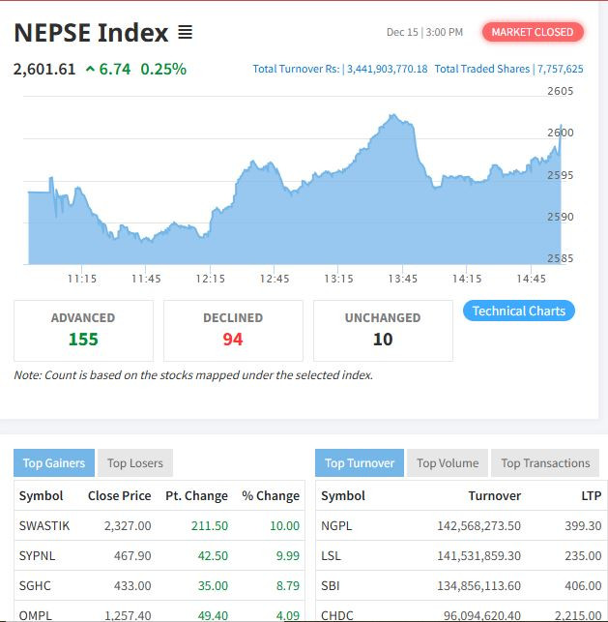
Task: Switch to the Top Volume tab
Action: pos(448,462)
